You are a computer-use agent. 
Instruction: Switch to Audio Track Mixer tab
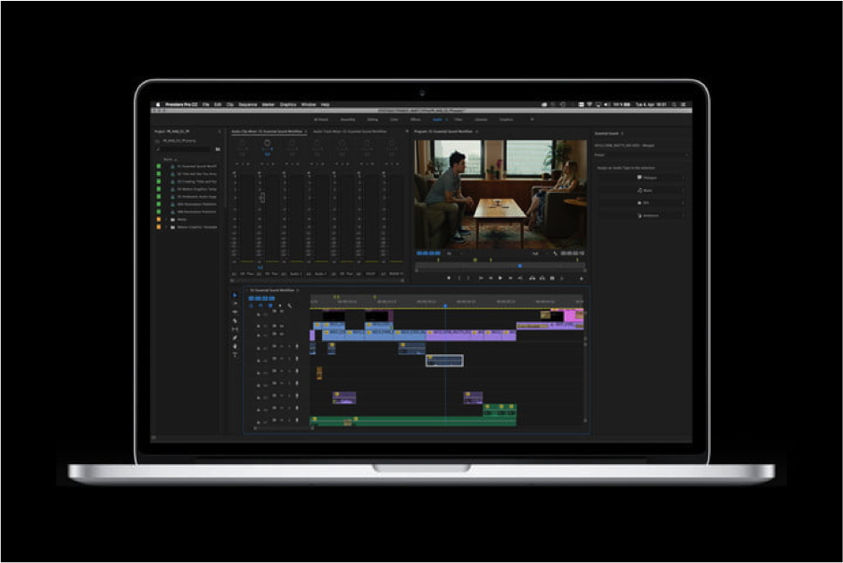click(x=350, y=131)
